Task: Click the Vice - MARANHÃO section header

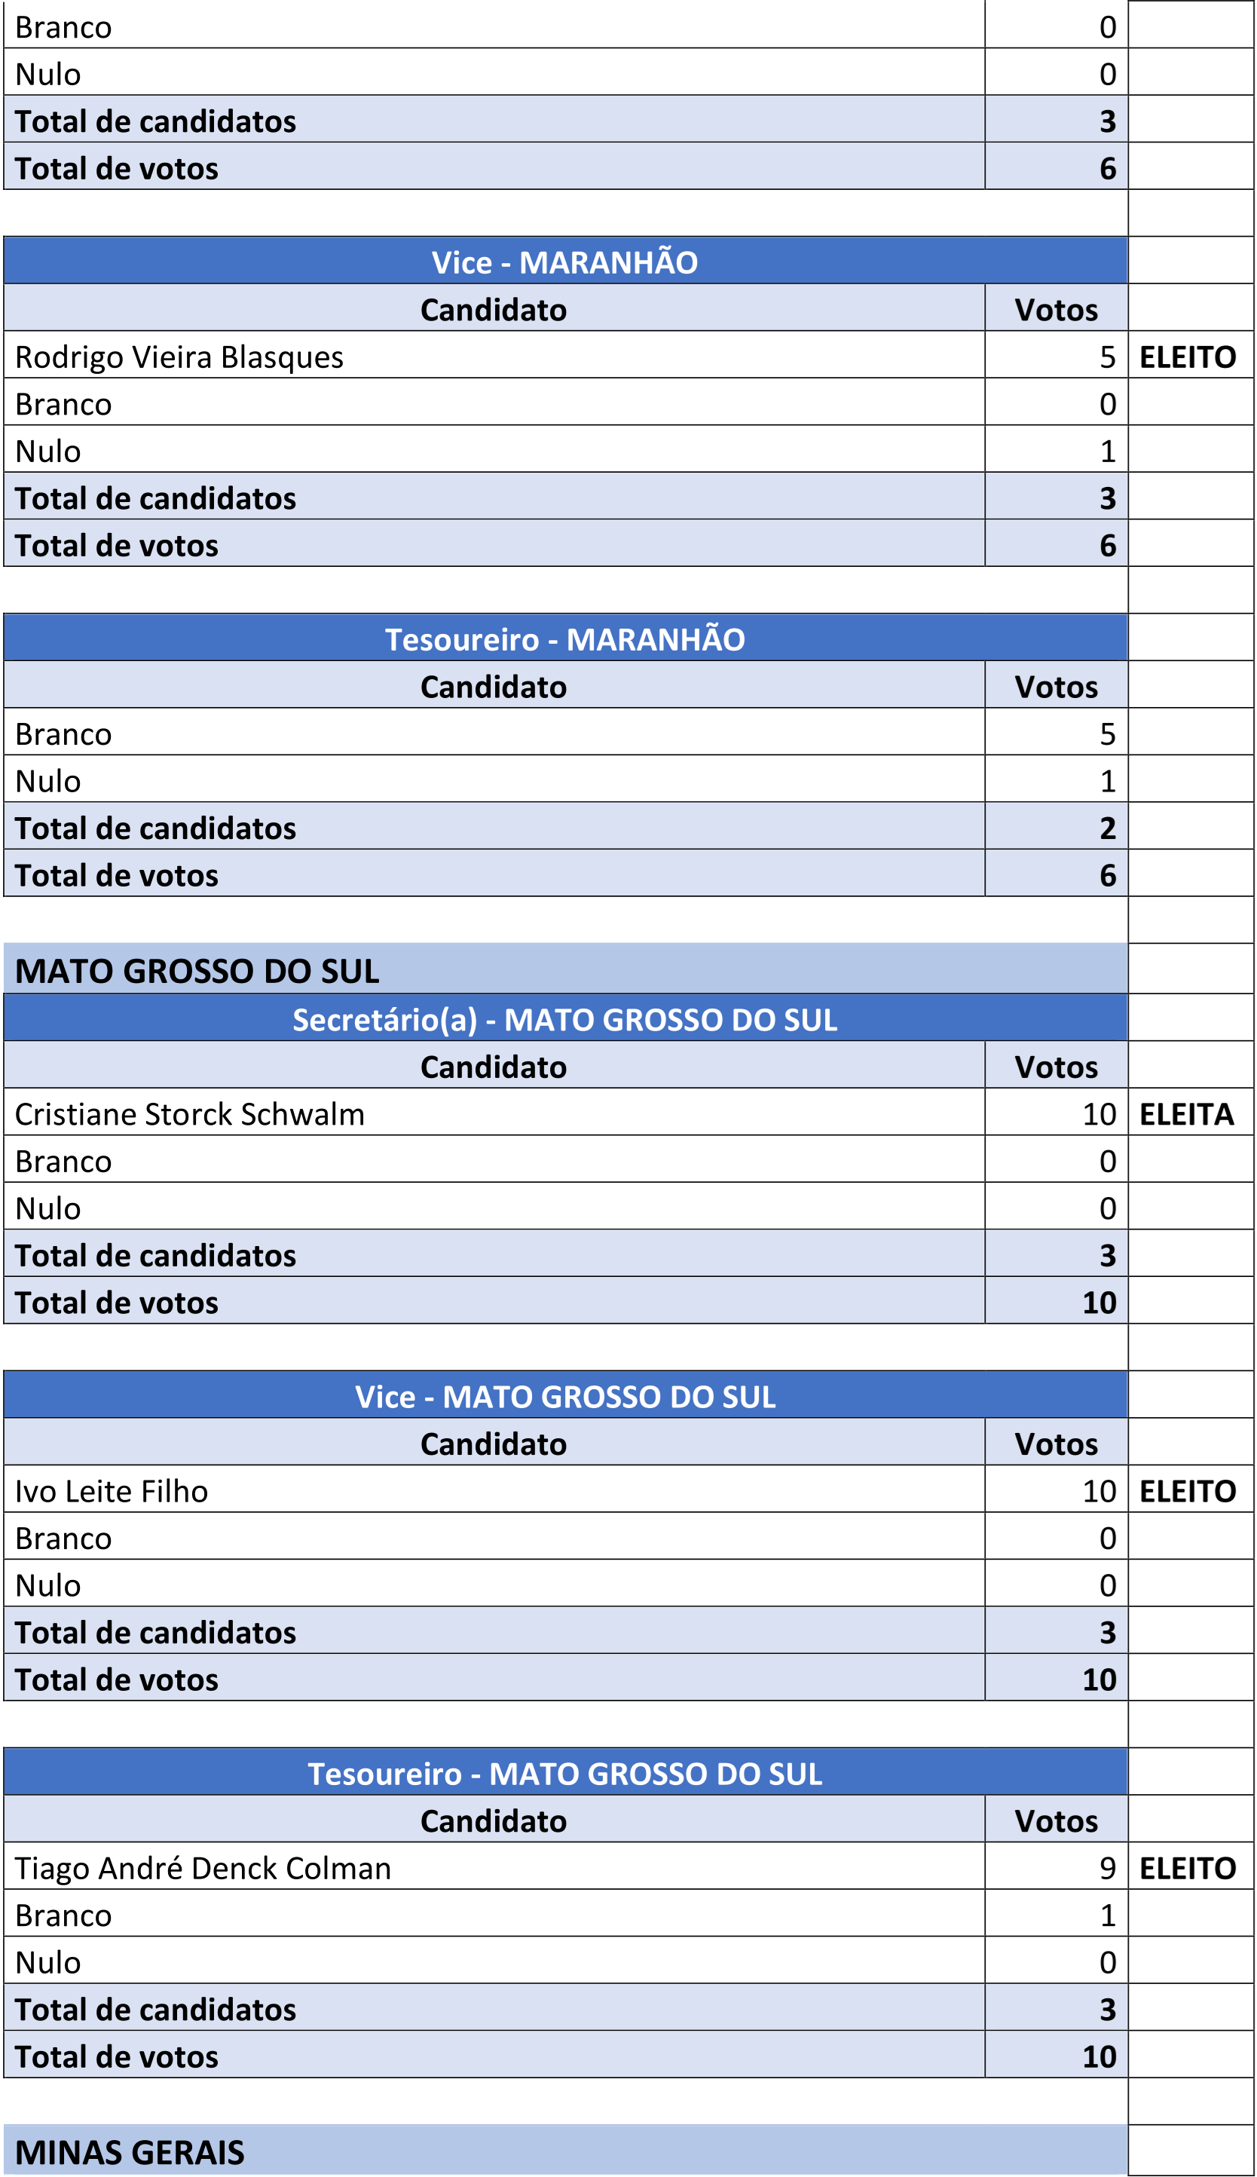Action: tap(564, 262)
